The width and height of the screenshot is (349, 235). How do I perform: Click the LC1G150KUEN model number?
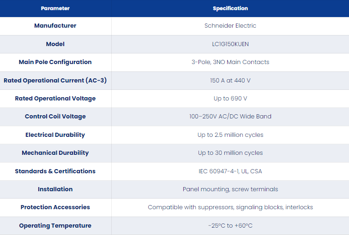click(230, 44)
